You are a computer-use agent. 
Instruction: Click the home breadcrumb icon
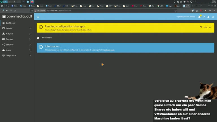[x=38, y=38]
